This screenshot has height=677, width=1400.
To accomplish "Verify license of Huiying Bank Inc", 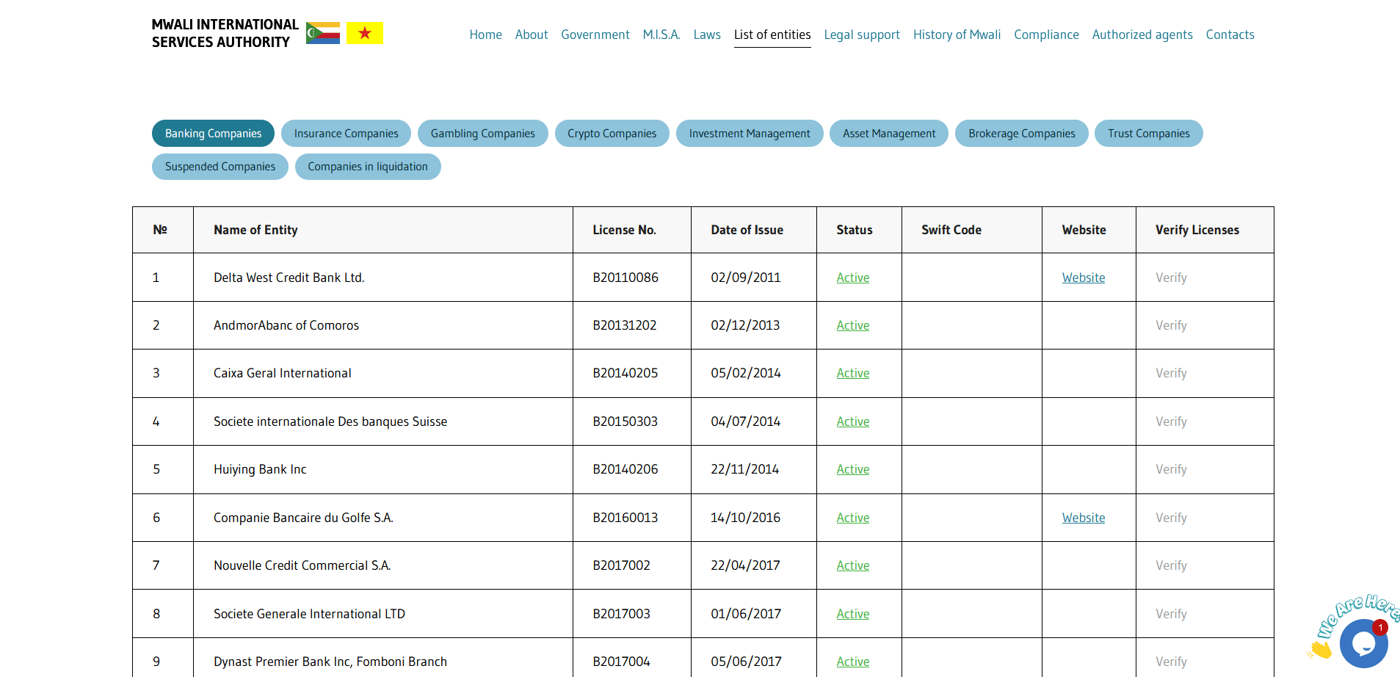I will (x=1171, y=469).
